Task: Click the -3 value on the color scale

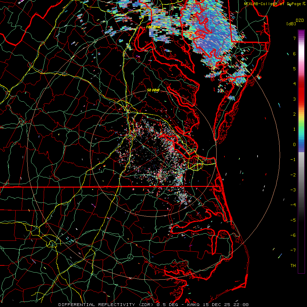Action: tap(293, 190)
